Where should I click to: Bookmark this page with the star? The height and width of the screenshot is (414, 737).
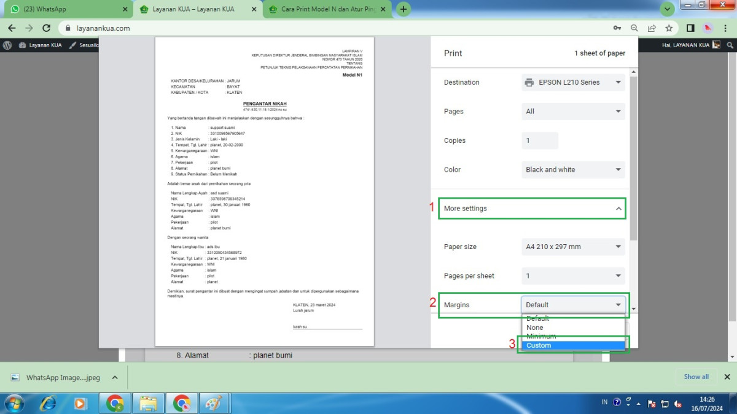coord(669,28)
